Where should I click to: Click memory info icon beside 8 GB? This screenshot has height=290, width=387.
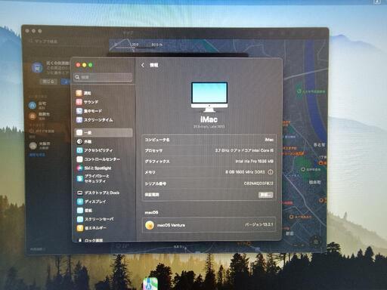click(271, 172)
